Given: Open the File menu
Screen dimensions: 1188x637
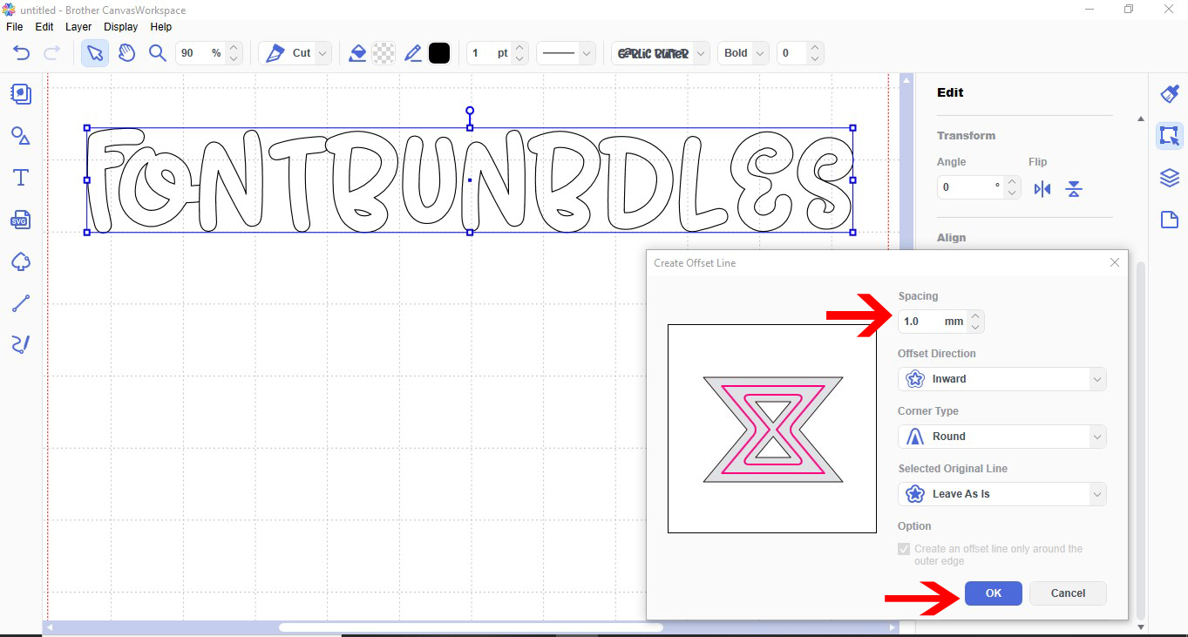Looking at the screenshot, I should [14, 27].
